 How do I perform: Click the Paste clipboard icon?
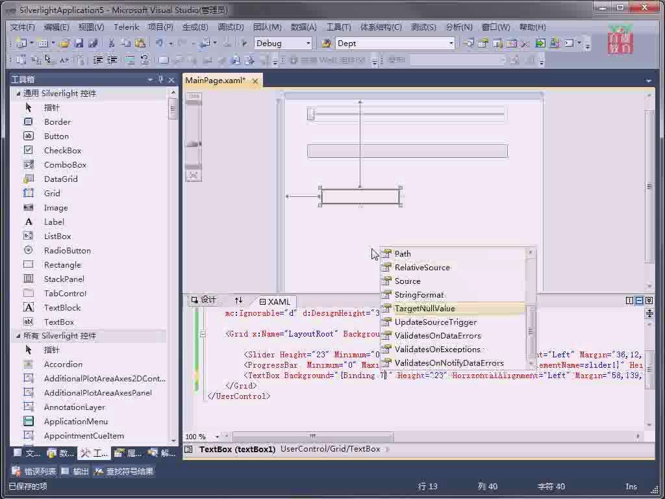pos(140,43)
